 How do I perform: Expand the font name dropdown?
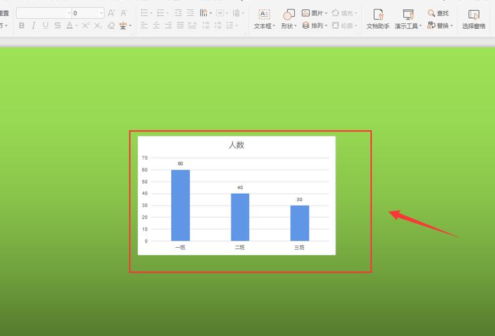coord(69,13)
